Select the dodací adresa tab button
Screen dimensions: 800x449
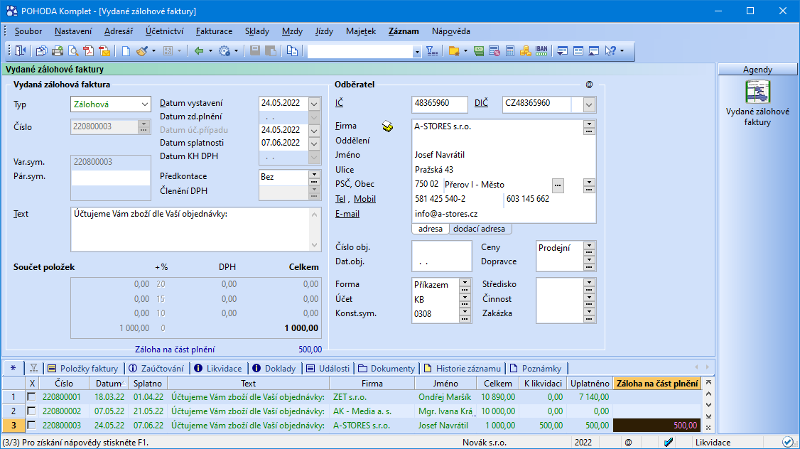480,229
